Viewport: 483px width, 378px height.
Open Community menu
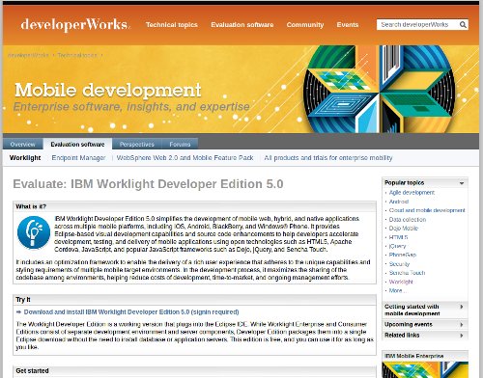305,25
